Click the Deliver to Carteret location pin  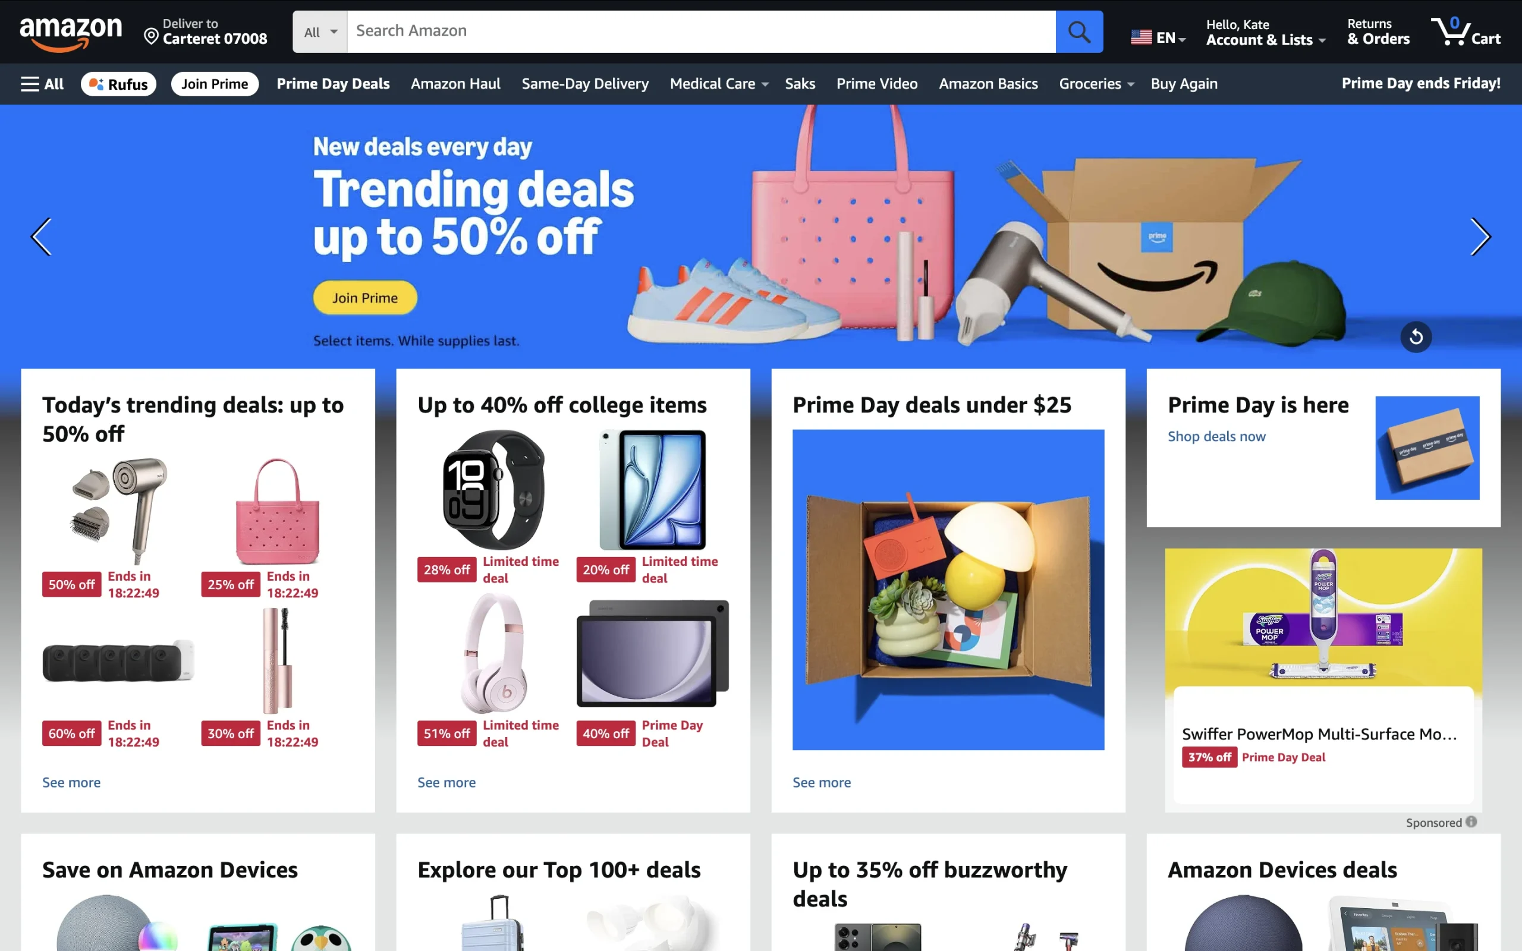click(151, 36)
